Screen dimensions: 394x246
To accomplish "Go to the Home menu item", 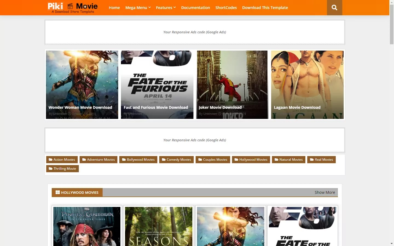I will [114, 8].
